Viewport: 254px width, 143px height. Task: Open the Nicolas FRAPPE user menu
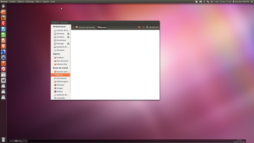click(x=241, y=2)
